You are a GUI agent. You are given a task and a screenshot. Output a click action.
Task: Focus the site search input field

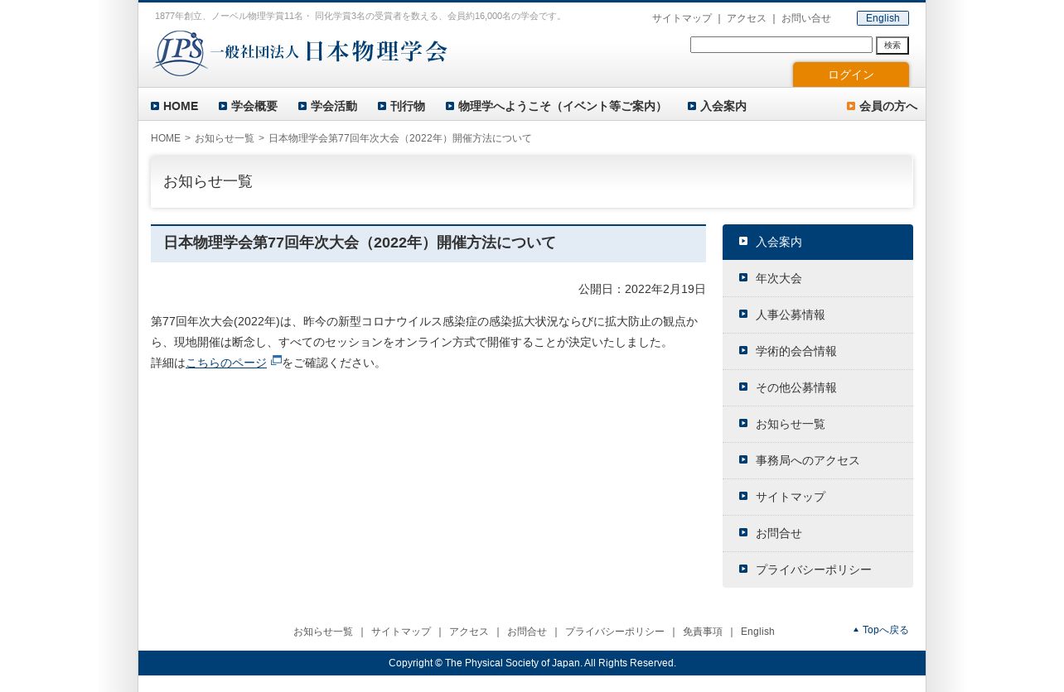(x=781, y=45)
